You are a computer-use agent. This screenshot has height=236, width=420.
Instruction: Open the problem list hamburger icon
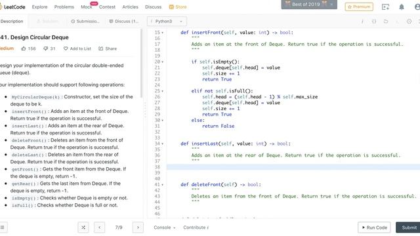(x=3, y=227)
